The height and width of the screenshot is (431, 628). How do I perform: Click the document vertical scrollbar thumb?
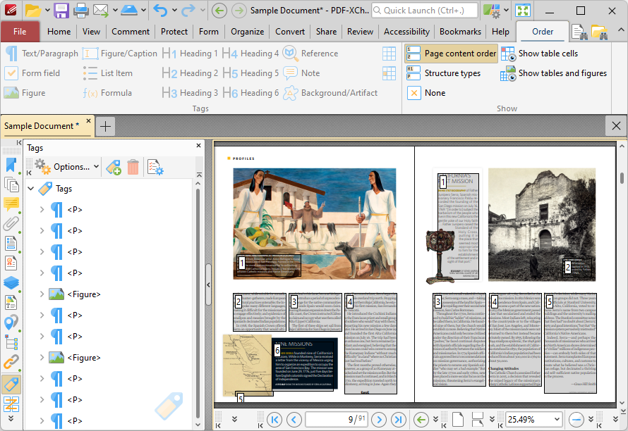[x=622, y=177]
